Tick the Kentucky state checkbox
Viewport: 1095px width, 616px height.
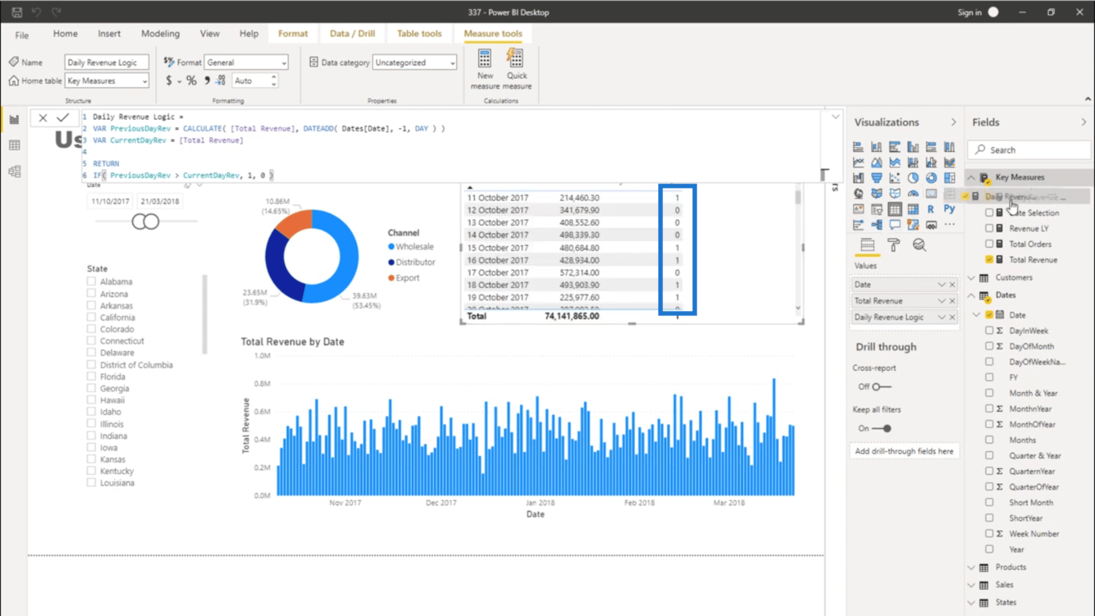tap(91, 471)
